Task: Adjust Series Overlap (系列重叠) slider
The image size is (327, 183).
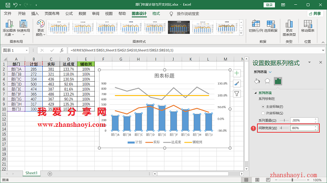Action: point(284,121)
